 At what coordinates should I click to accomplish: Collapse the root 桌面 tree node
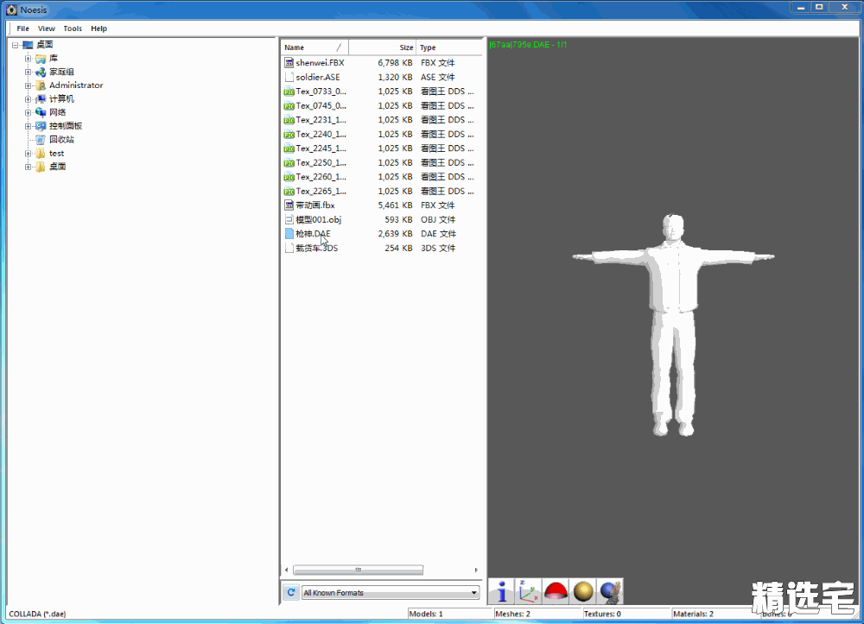click(16, 45)
